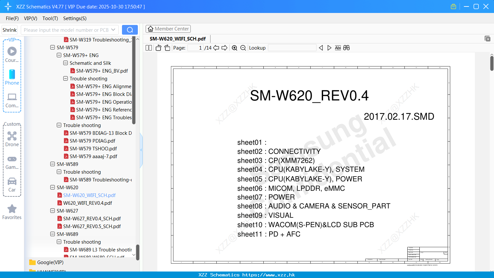Collapse the SM-W579 tree node

click(53, 47)
